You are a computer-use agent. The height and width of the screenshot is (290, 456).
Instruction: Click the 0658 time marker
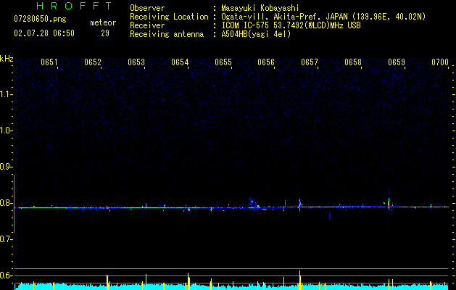(x=353, y=62)
